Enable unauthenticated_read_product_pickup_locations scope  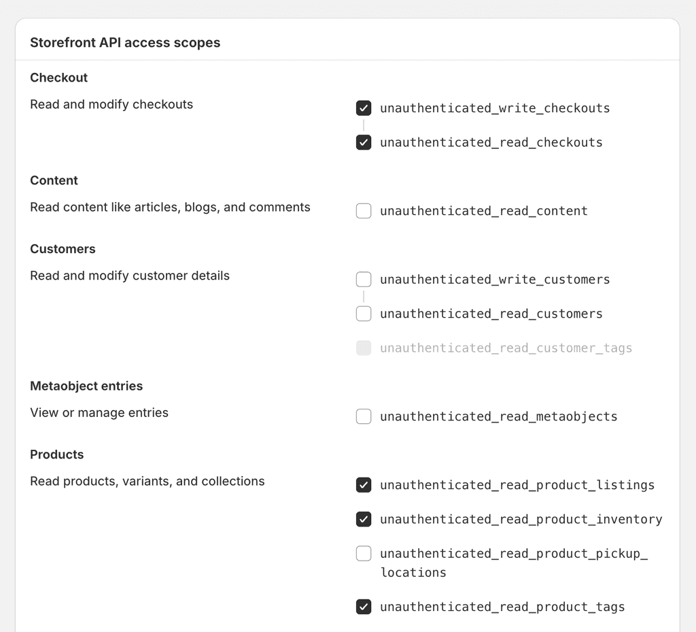pyautogui.click(x=364, y=553)
